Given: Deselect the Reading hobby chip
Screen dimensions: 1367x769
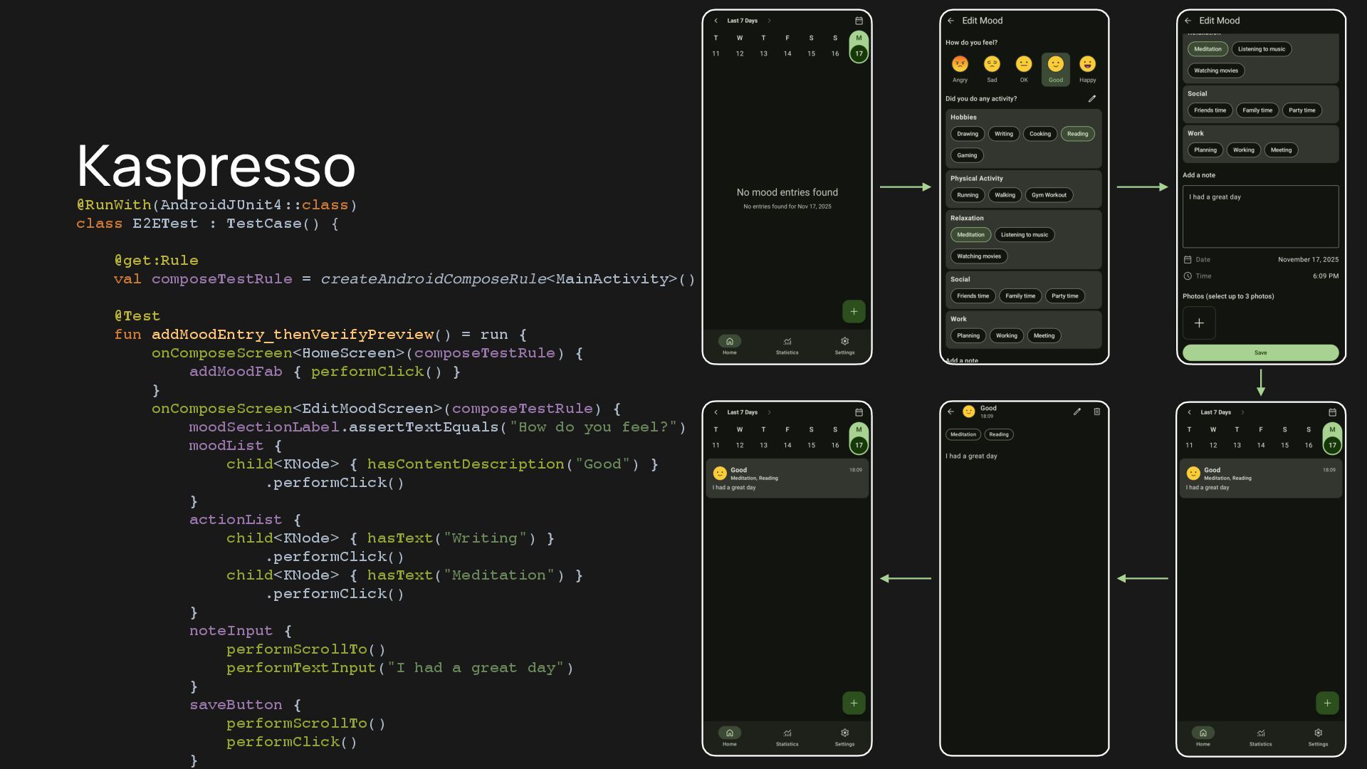Looking at the screenshot, I should click(1077, 134).
